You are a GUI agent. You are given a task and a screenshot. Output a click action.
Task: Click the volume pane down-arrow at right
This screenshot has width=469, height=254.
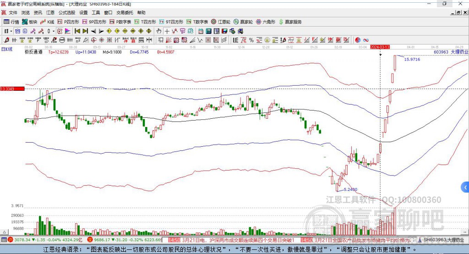click(465, 232)
